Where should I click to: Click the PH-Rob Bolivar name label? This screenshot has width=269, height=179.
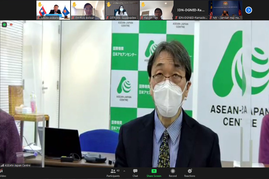click(85, 18)
